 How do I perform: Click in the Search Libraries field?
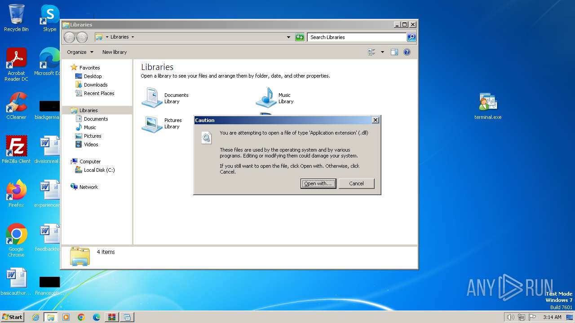click(357, 37)
